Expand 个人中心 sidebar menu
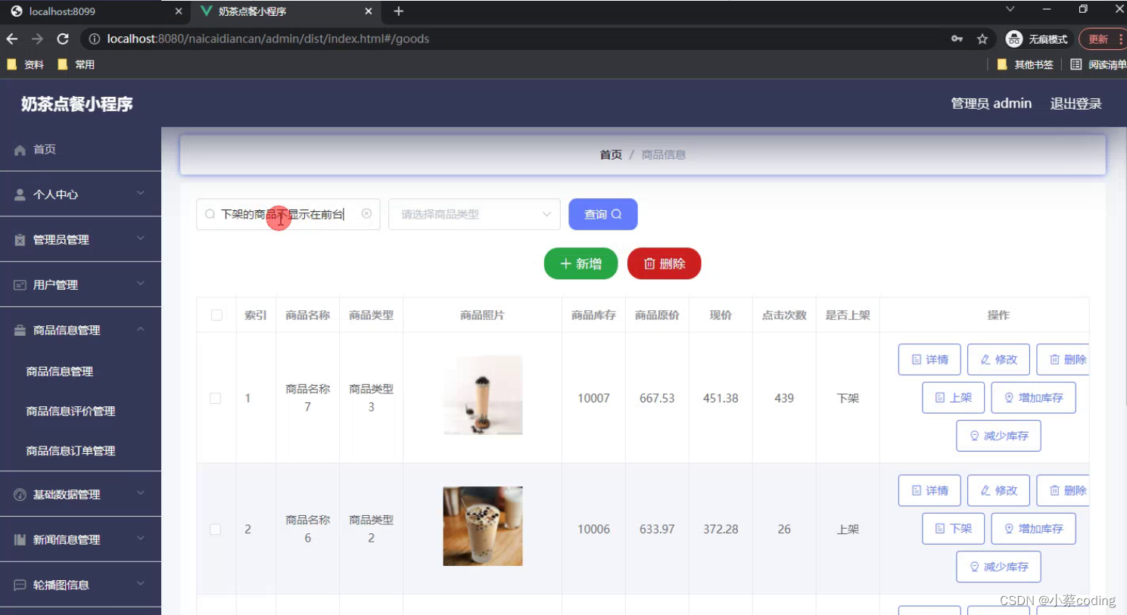 pos(80,194)
